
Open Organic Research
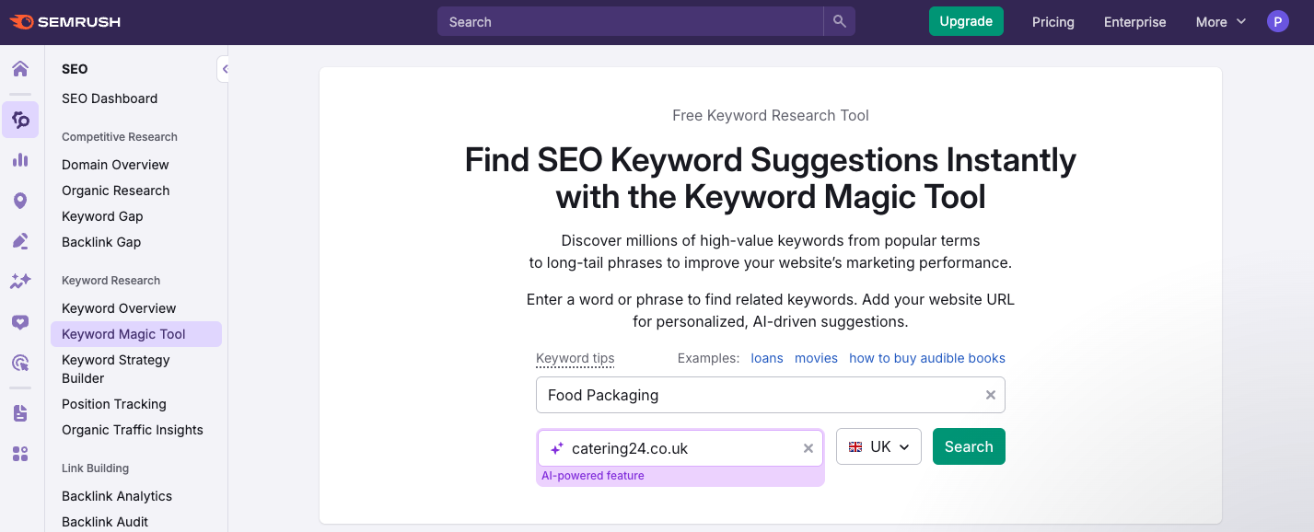tap(116, 191)
